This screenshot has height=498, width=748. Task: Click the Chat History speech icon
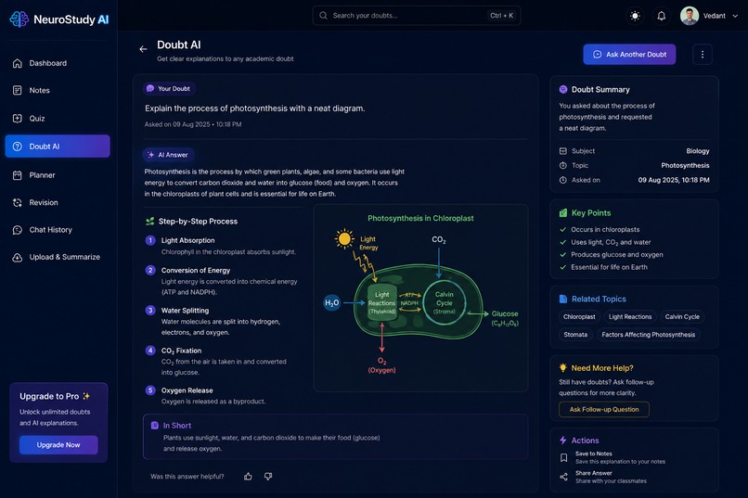point(18,230)
